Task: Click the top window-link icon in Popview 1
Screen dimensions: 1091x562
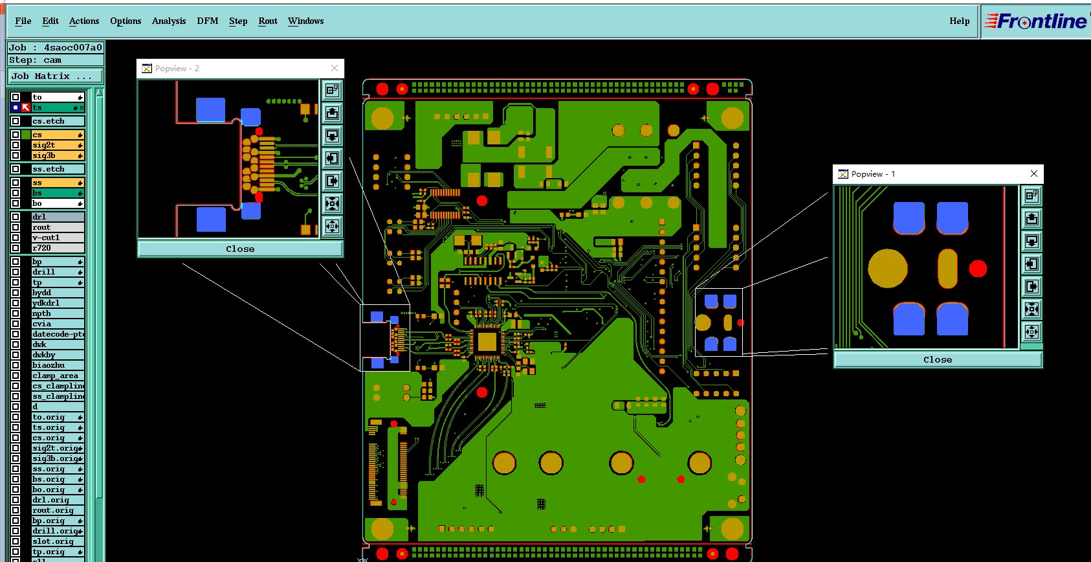Action: click(1031, 196)
